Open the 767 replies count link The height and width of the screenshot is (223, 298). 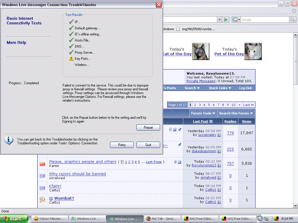[x=230, y=163]
